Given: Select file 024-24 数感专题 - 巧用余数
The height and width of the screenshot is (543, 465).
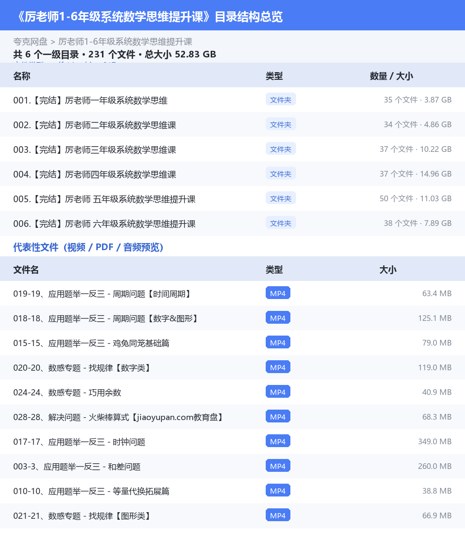Looking at the screenshot, I should (67, 393).
